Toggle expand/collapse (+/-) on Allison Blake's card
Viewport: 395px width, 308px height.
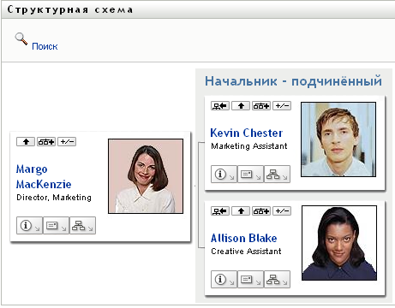(282, 211)
